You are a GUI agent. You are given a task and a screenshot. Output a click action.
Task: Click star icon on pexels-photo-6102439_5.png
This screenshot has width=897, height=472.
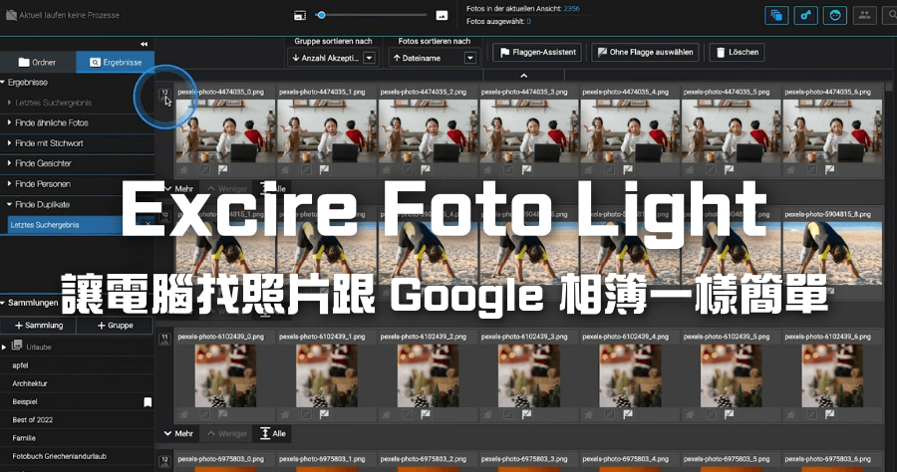690,414
